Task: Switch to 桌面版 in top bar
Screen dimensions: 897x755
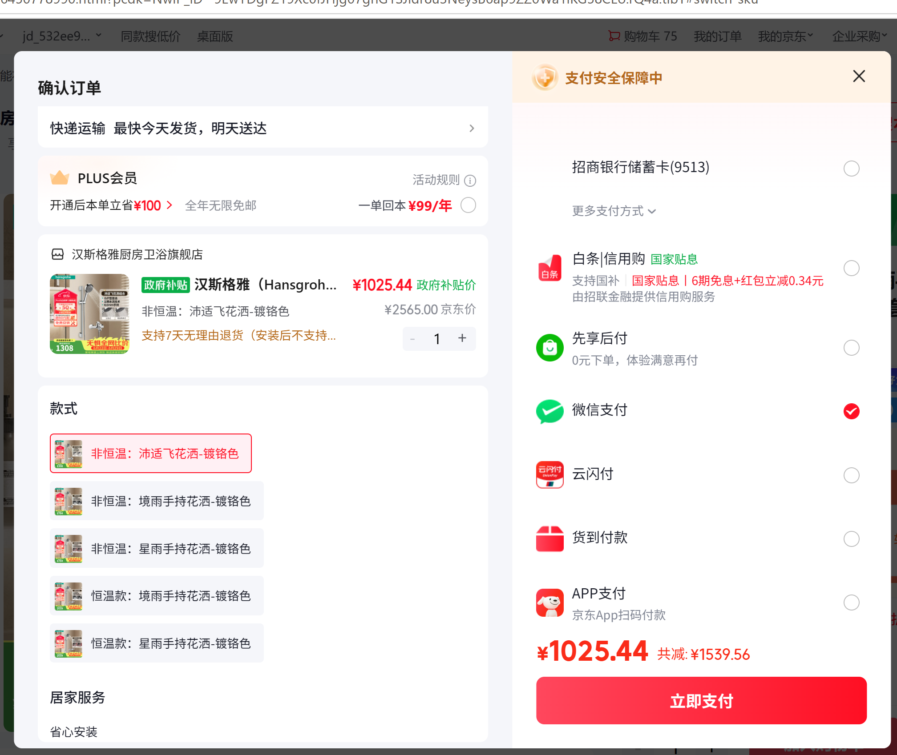Action: (215, 36)
